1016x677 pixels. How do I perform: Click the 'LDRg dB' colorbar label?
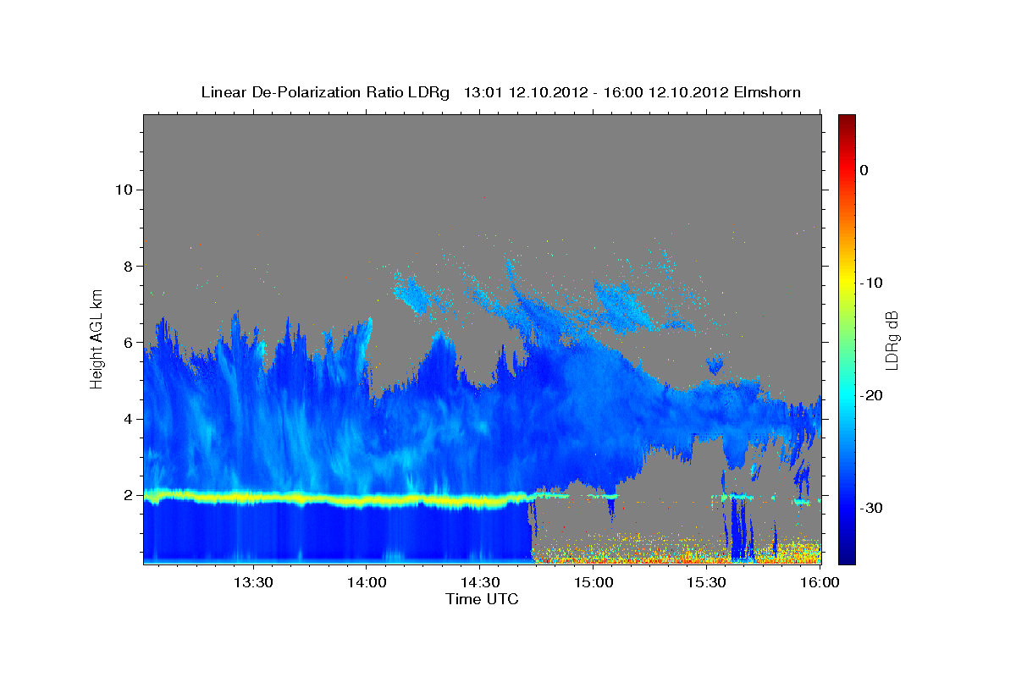click(892, 340)
